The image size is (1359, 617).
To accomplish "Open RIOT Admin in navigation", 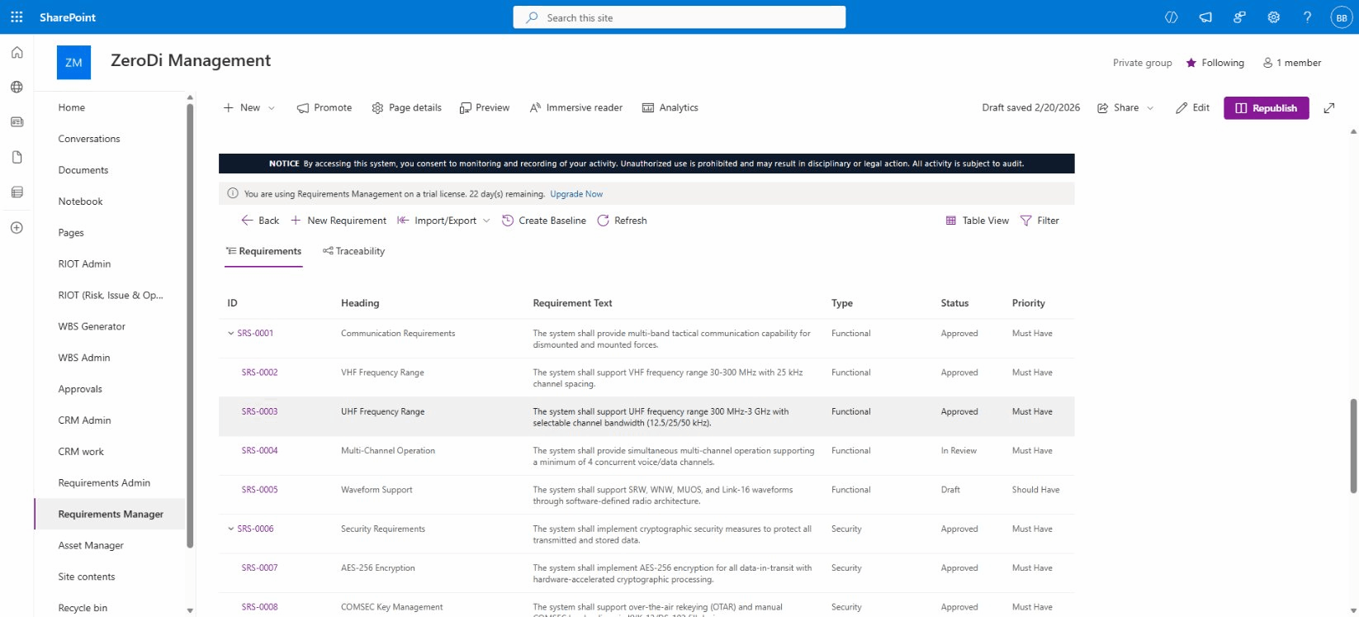I will click(x=84, y=264).
